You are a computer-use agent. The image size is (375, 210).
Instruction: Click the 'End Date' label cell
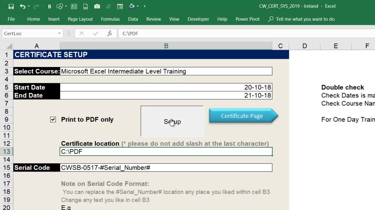tap(37, 95)
